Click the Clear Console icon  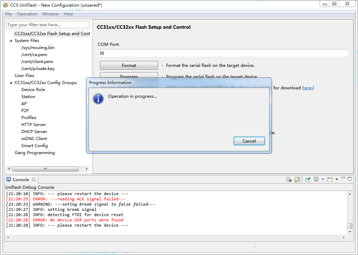(289, 180)
